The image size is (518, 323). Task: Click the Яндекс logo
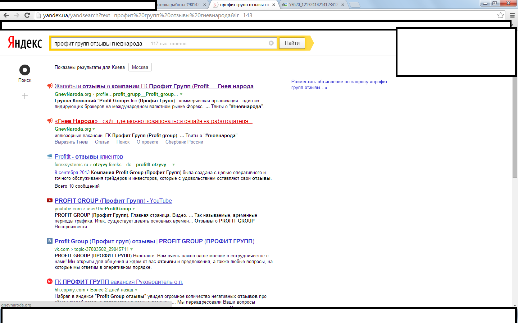pos(25,43)
